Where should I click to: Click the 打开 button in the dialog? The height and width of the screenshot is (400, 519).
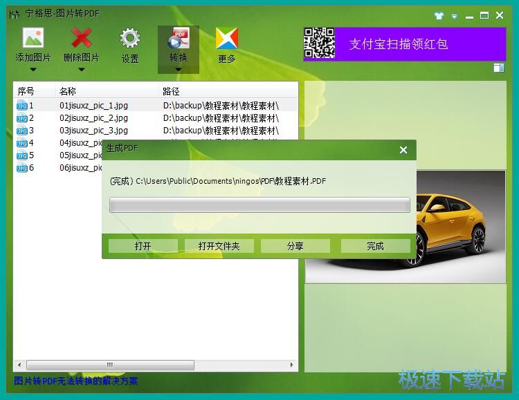click(x=143, y=246)
